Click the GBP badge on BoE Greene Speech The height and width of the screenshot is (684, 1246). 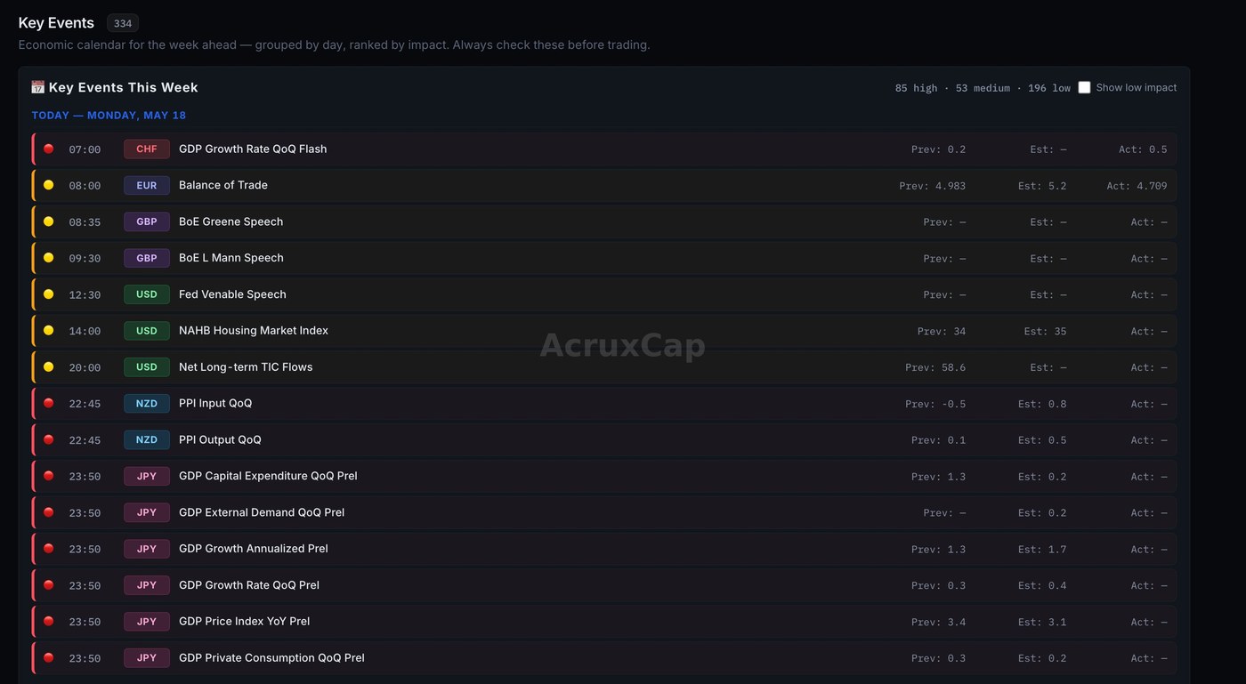(x=147, y=221)
